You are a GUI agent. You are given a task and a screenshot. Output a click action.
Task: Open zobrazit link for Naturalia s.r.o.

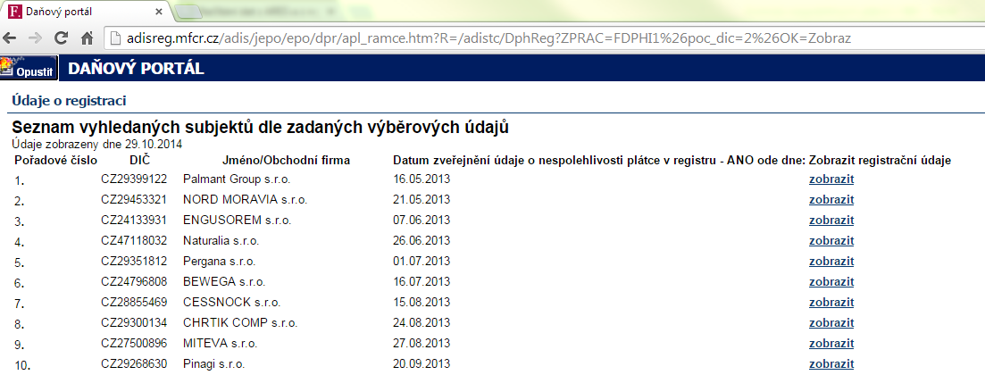[831, 241]
